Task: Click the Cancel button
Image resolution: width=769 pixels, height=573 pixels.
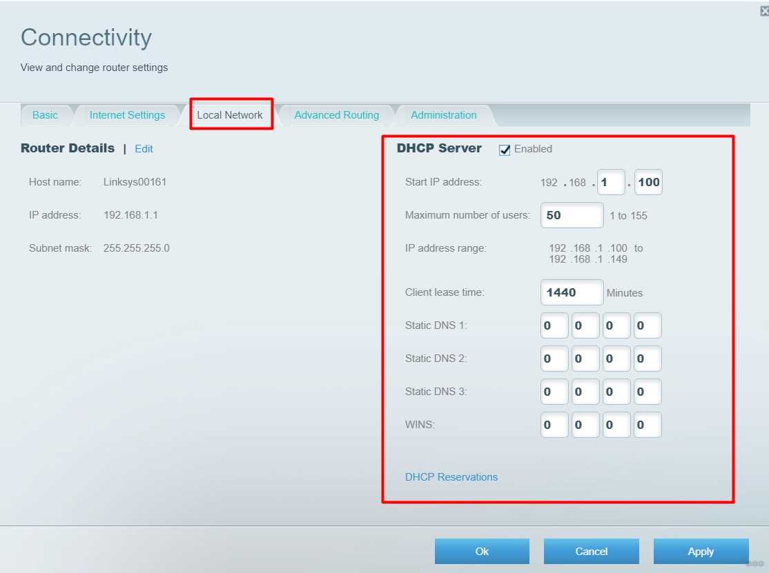Action: [x=592, y=552]
